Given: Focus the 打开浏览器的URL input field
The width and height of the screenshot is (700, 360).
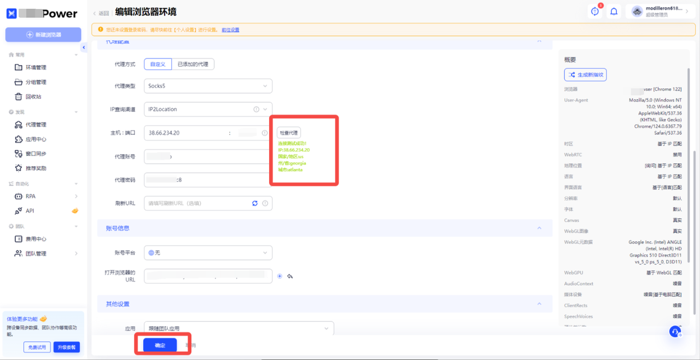Looking at the screenshot, I should [x=208, y=276].
